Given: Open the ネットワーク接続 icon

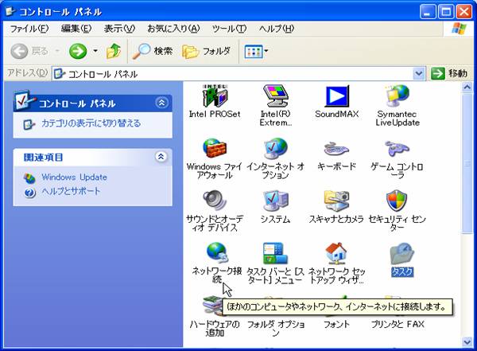Looking at the screenshot, I should point(216,253).
